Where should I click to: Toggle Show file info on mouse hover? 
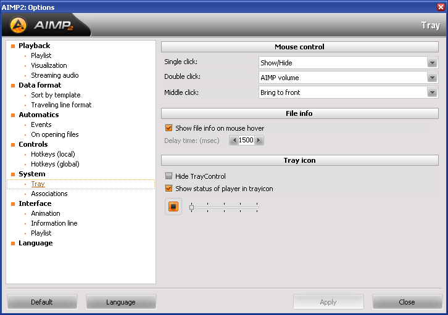point(168,128)
